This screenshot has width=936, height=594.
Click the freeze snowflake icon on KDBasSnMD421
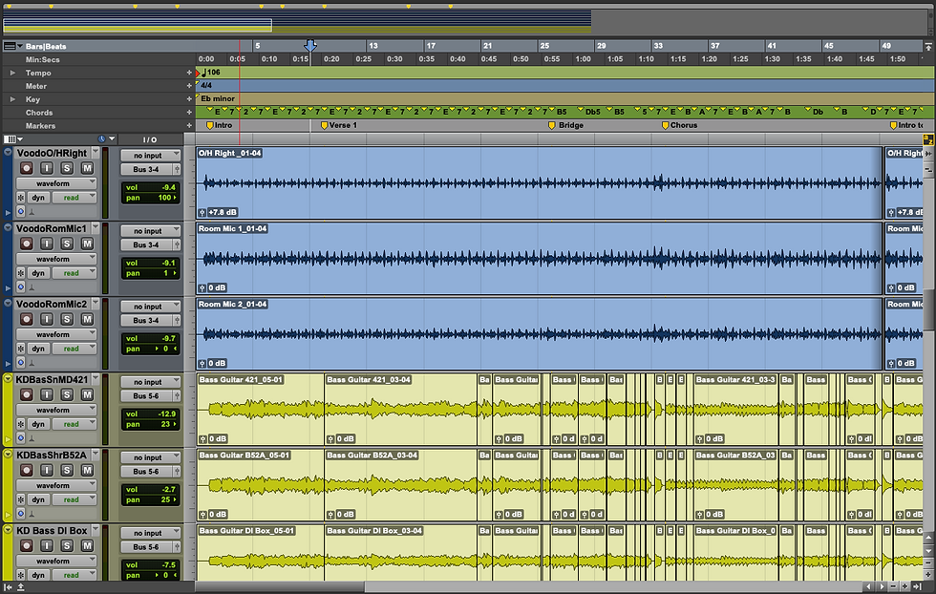click(21, 424)
